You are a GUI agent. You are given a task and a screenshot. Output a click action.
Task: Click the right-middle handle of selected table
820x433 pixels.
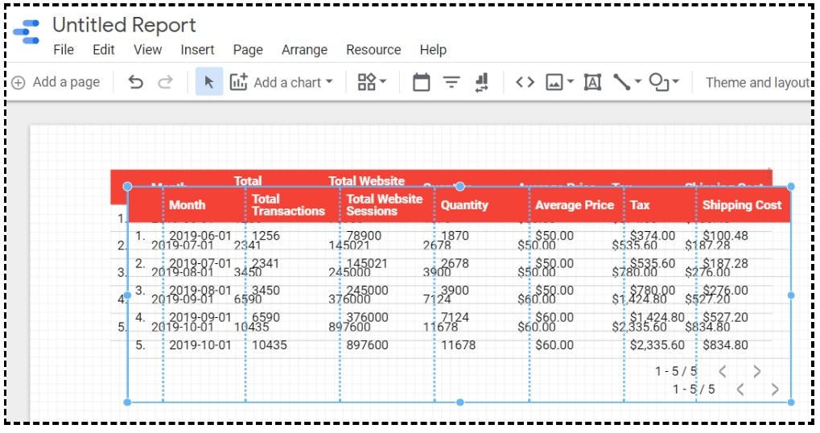pyautogui.click(x=791, y=295)
